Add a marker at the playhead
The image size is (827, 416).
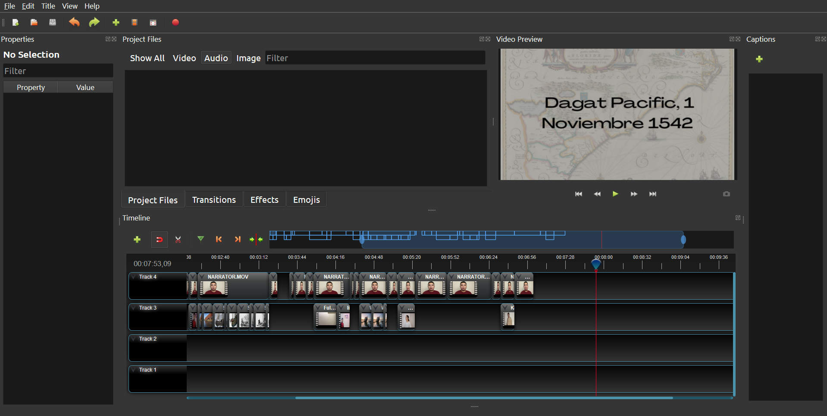[x=200, y=239]
